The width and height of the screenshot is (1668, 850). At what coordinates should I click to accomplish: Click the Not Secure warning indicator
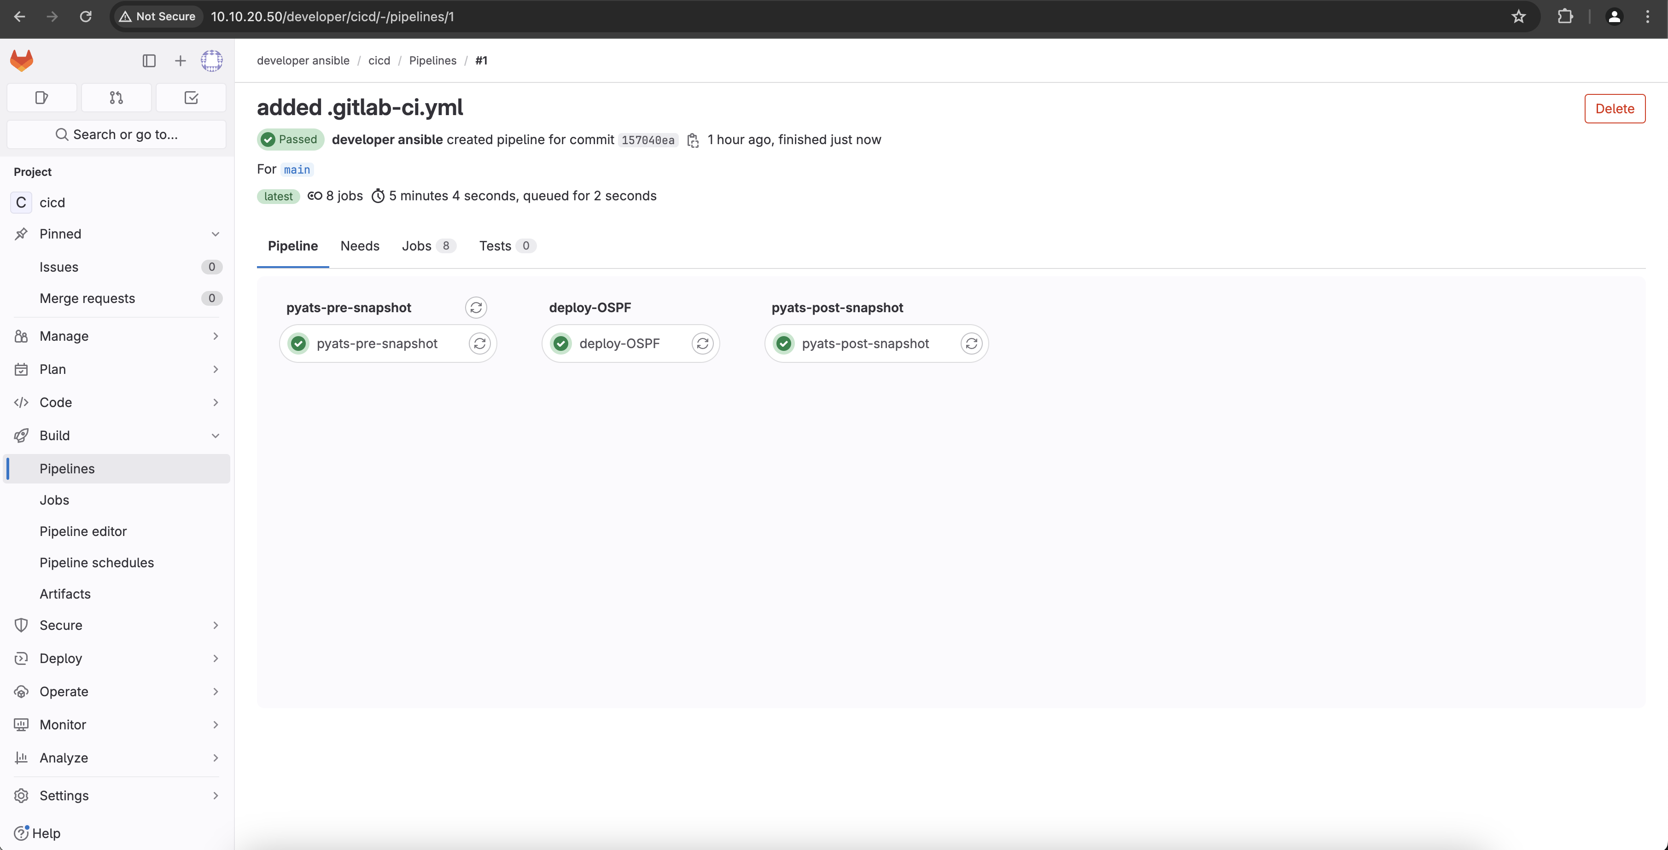[157, 17]
